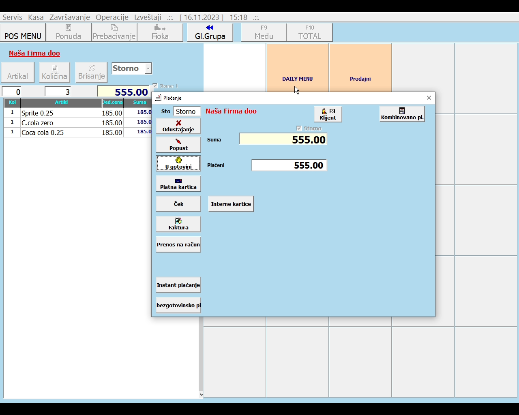Open the Operacije menu

112,17
